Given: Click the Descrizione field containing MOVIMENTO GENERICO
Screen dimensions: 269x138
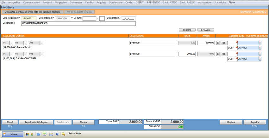Looking at the screenshot, I should click(78, 23).
